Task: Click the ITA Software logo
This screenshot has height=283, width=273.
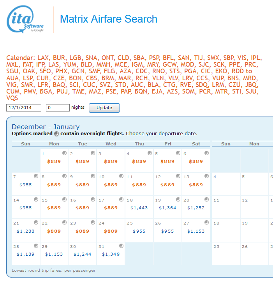Action: coord(26,19)
